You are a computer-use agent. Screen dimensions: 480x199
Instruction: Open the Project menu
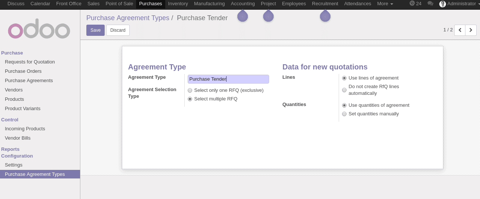coord(268,4)
